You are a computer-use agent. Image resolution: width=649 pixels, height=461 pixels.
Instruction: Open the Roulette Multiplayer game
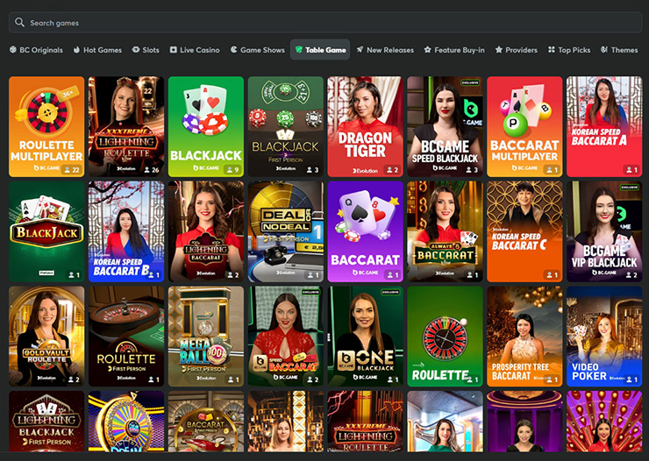(46, 126)
